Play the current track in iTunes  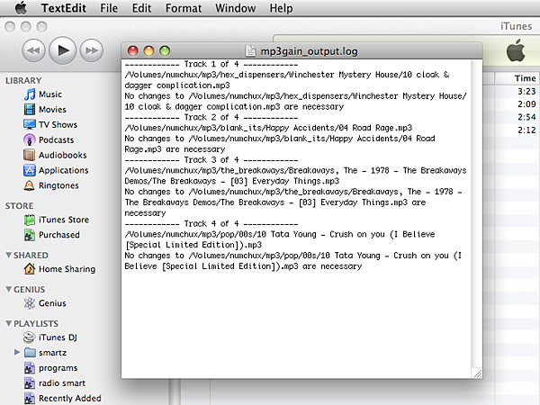tap(63, 50)
